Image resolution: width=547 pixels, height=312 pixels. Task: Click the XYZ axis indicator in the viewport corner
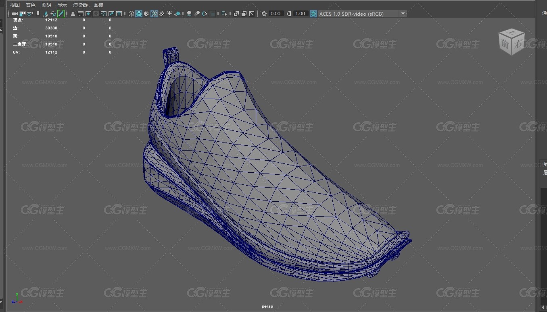[17, 298]
